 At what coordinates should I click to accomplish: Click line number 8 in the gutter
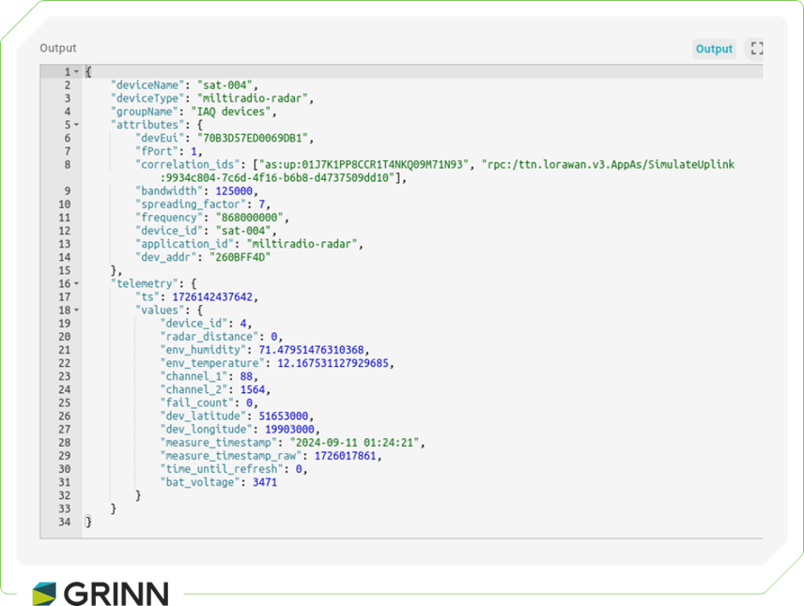pos(67,164)
